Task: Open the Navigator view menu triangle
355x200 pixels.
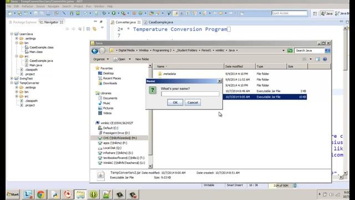Action: 102,28
